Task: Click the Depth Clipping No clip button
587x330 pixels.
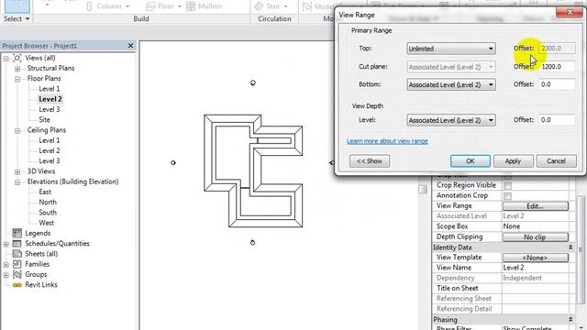Action: tap(535, 237)
